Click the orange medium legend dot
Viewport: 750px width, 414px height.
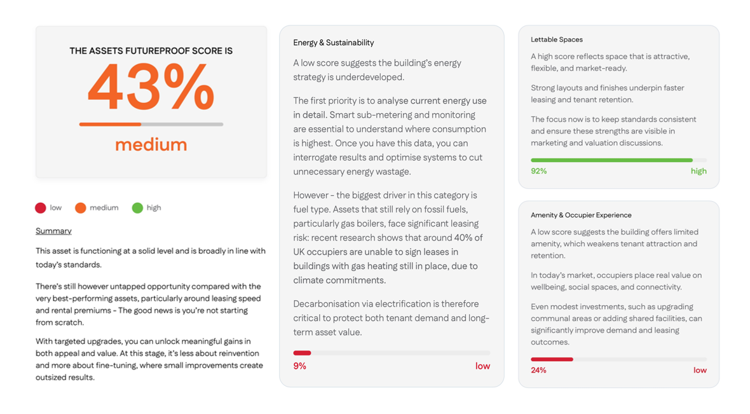80,208
